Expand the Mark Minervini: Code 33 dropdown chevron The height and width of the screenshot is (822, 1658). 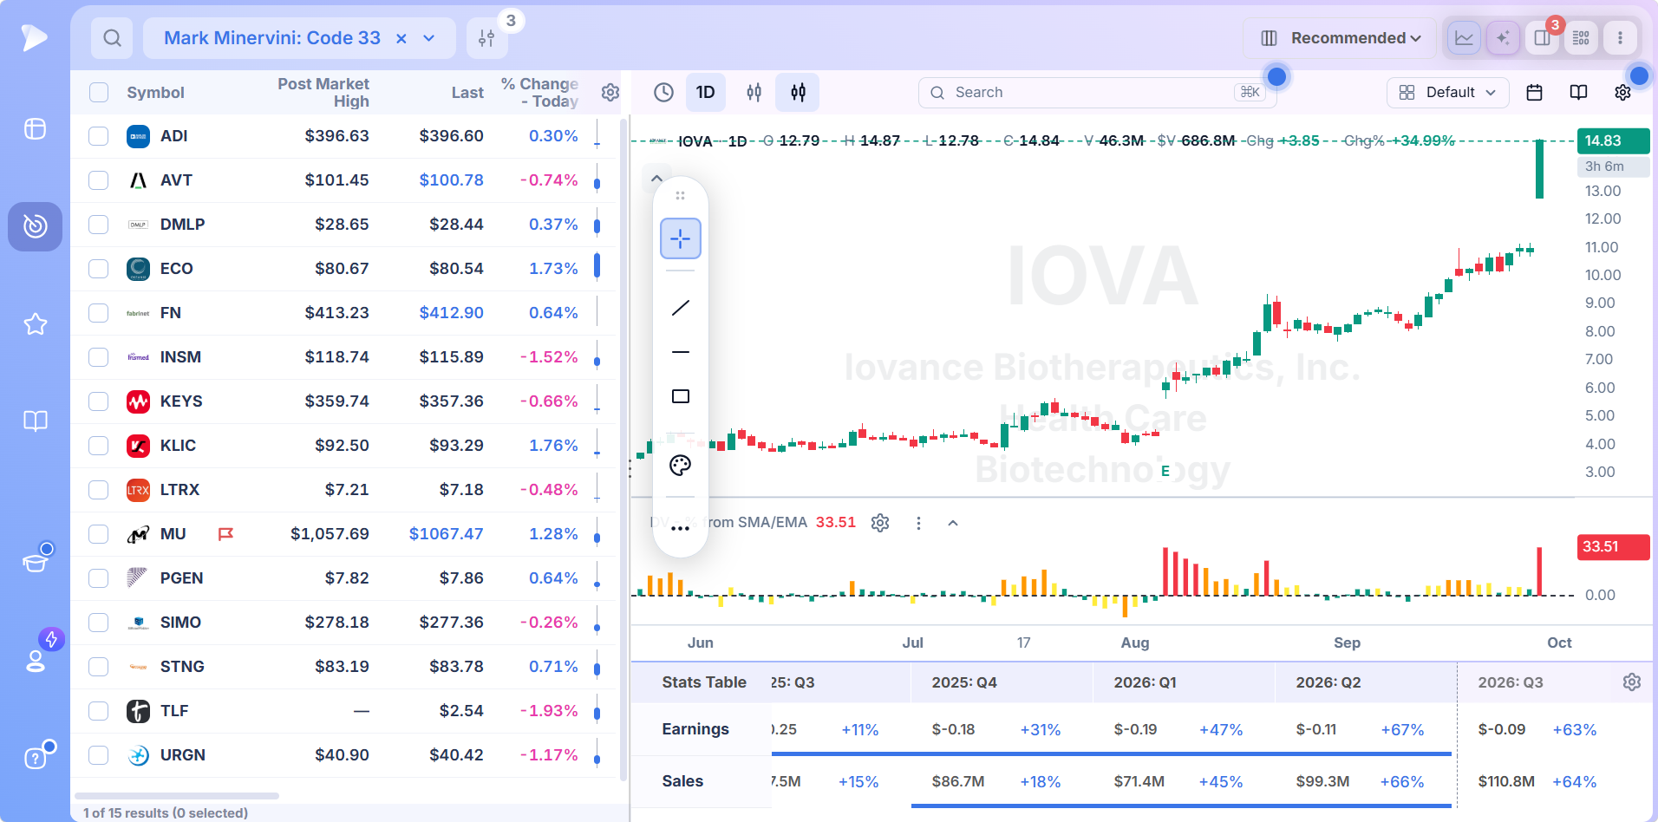click(428, 38)
